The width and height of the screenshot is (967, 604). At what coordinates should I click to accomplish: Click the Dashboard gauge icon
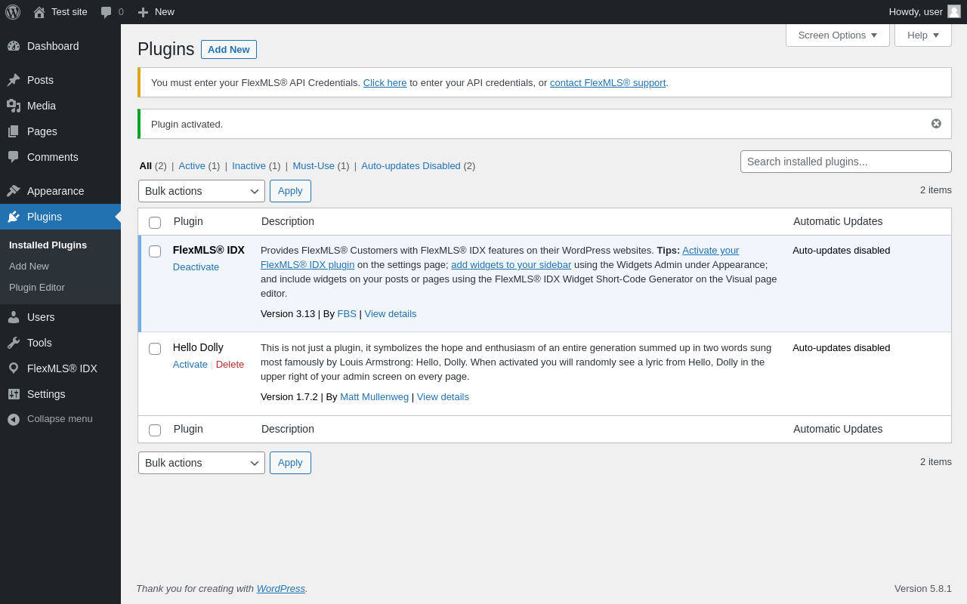point(14,46)
